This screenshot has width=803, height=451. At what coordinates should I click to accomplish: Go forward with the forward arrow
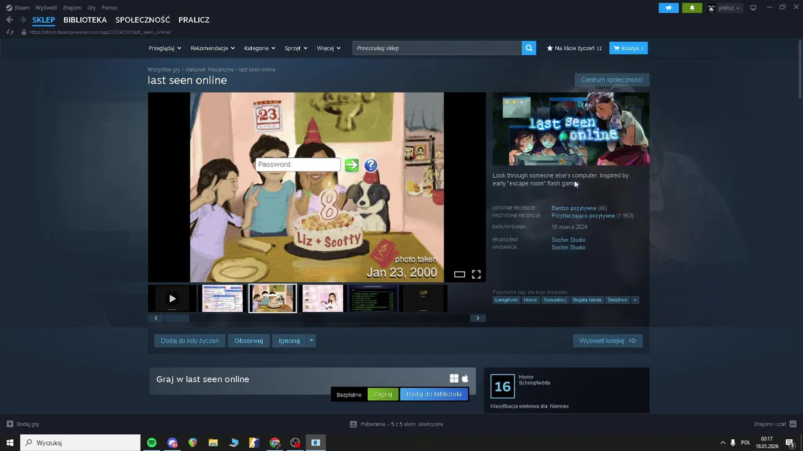(x=23, y=20)
